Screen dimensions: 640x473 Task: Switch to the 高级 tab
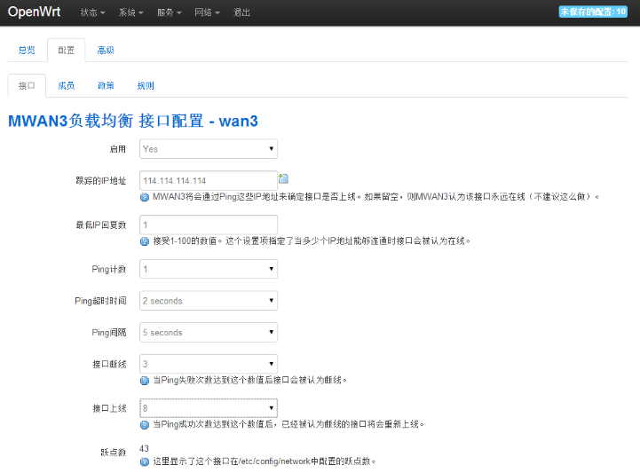tap(106, 51)
